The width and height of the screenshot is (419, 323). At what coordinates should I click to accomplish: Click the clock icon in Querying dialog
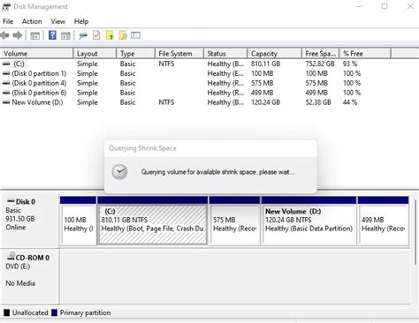[119, 172]
